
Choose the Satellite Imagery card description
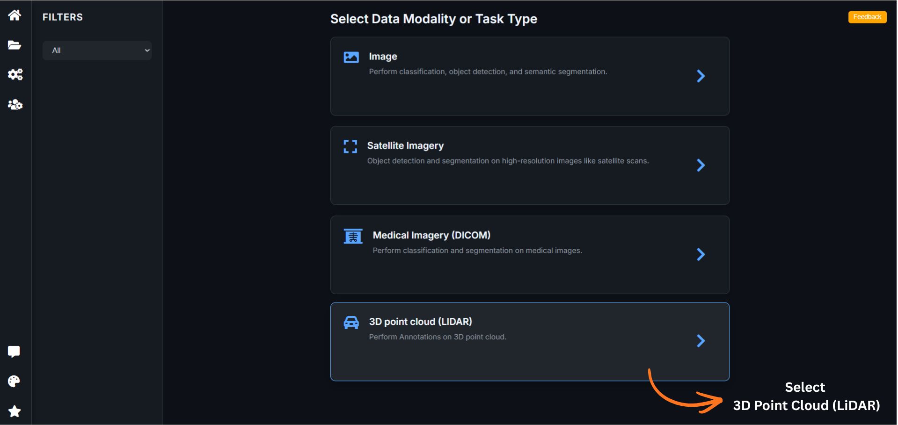point(508,161)
